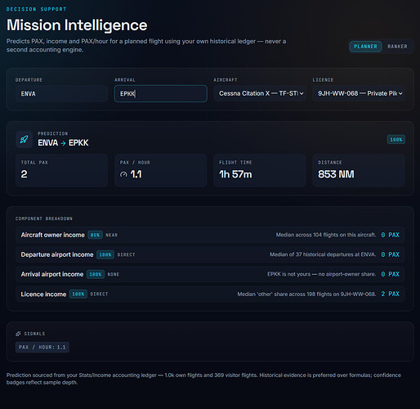The height and width of the screenshot is (409, 420).
Task: Select the Arrival airport income row
Action: tap(210, 274)
